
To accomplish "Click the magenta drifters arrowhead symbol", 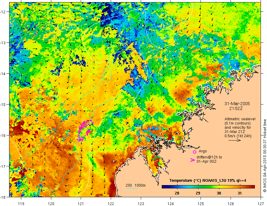I will click(x=192, y=160).
